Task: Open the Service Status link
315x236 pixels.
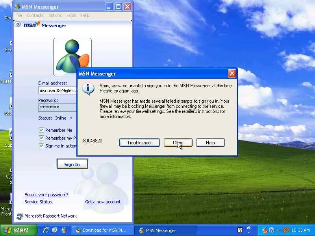Action: click(38, 202)
